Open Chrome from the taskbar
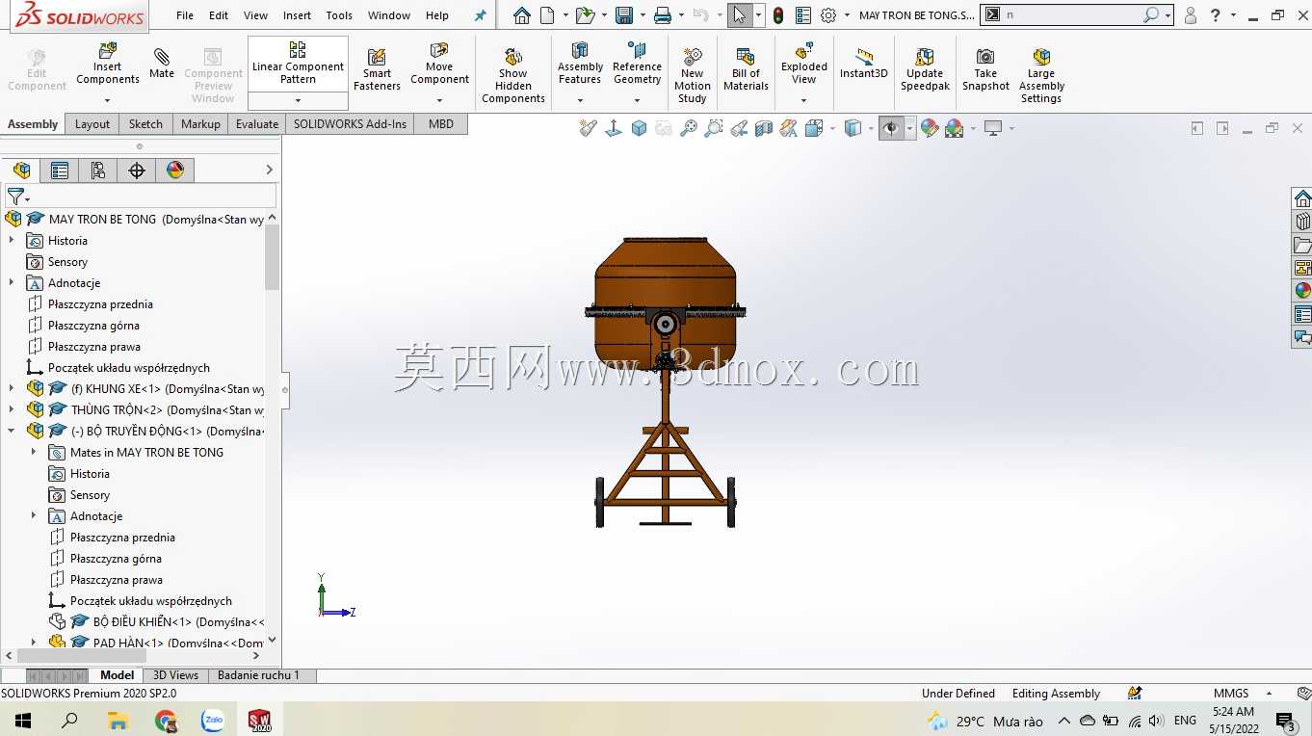This screenshot has width=1312, height=736. [x=166, y=721]
